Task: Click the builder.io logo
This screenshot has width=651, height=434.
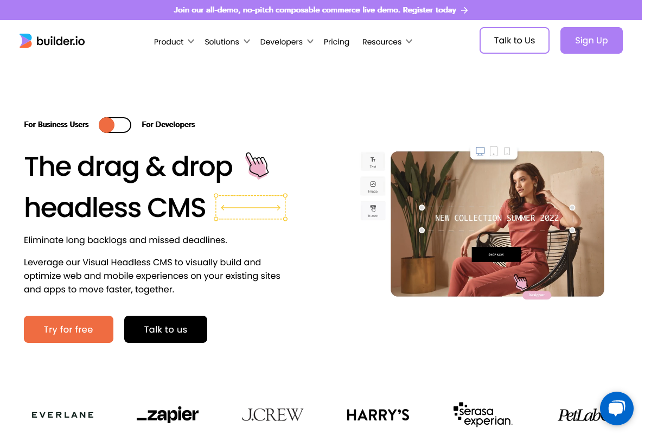Action: click(52, 41)
